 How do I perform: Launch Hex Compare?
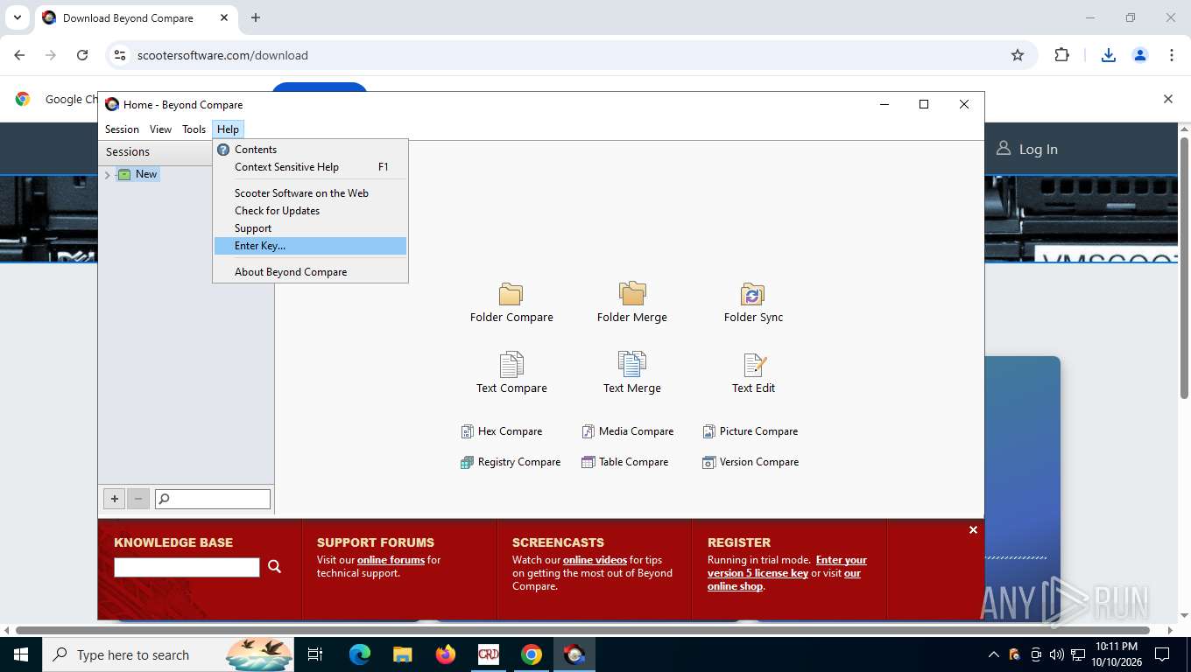click(x=502, y=431)
